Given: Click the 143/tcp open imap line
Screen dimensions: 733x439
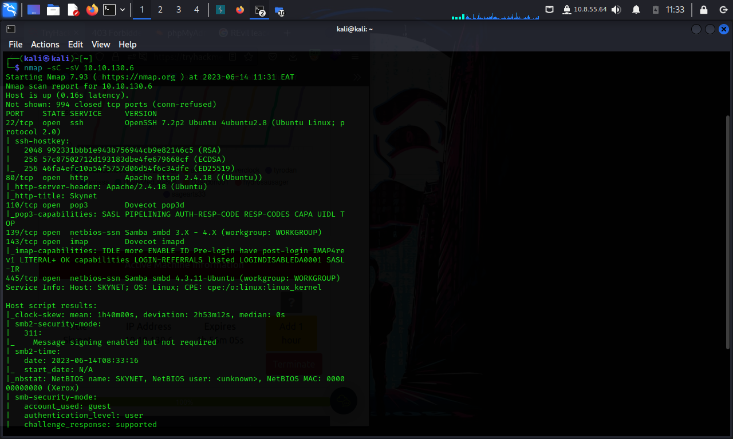Looking at the screenshot, I should (95, 242).
